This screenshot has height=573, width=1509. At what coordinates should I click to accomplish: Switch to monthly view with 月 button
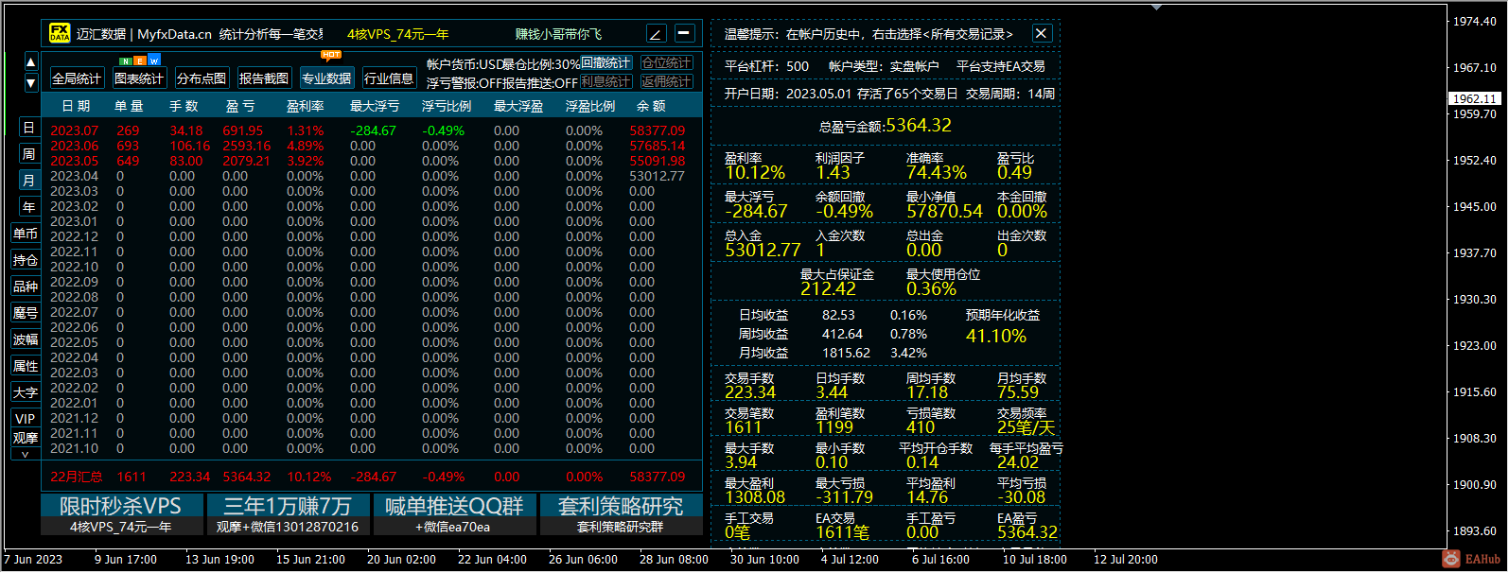28,181
